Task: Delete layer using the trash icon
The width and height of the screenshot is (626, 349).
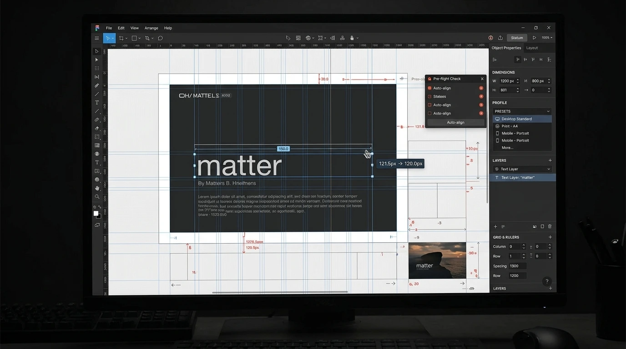Action: tap(550, 226)
